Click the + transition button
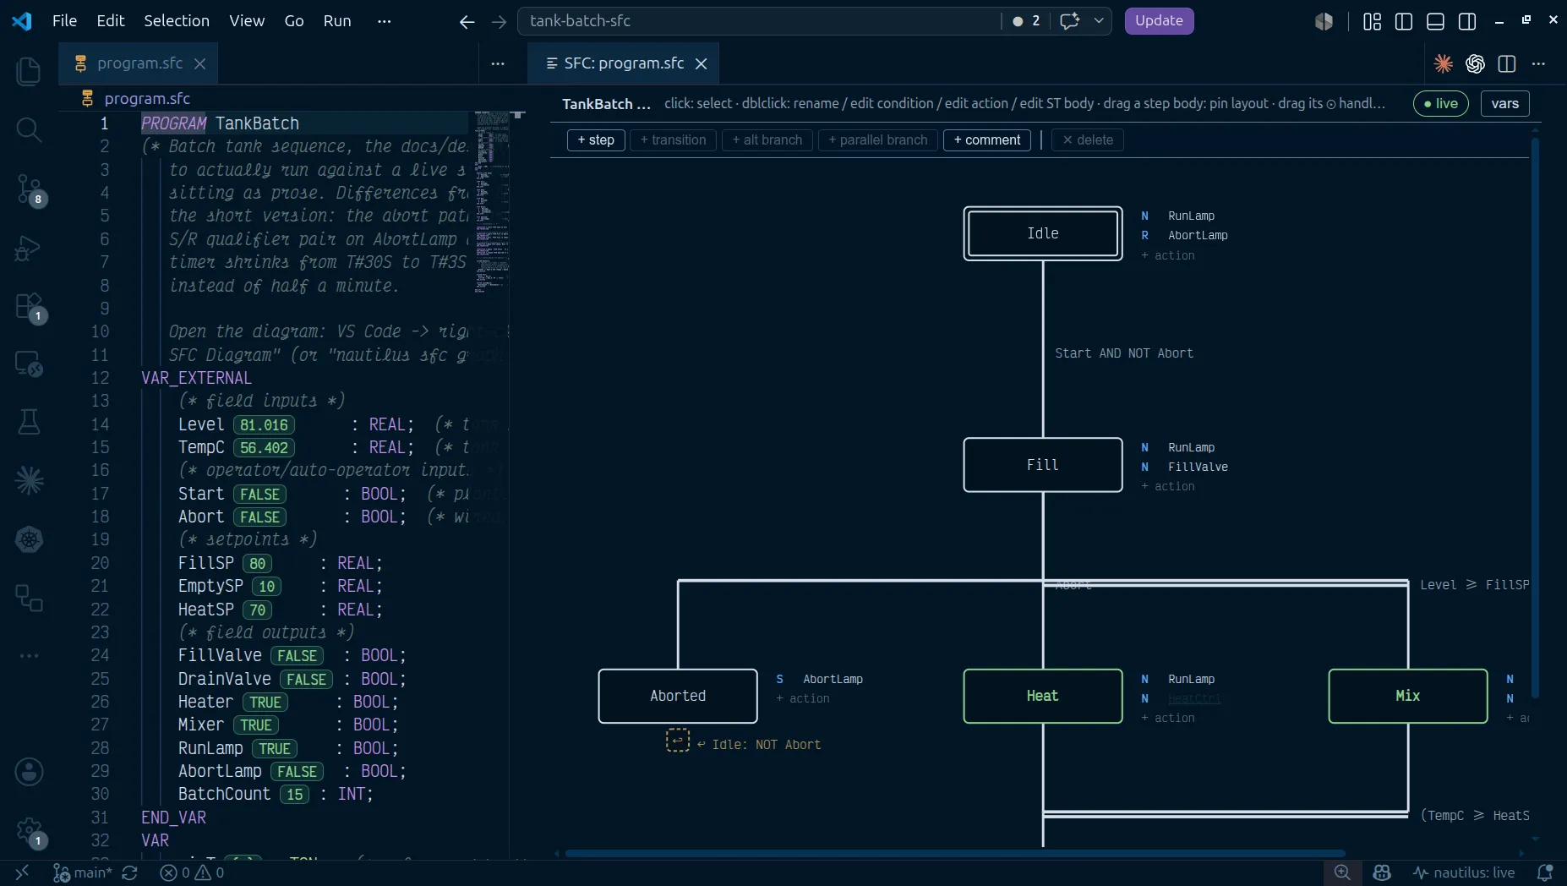The height and width of the screenshot is (886, 1567). (673, 139)
